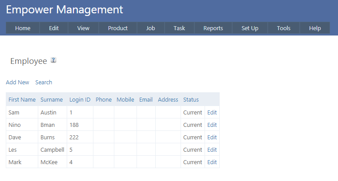Image resolution: width=338 pixels, height=181 pixels.
Task: Click the Search link
Action: 44,82
